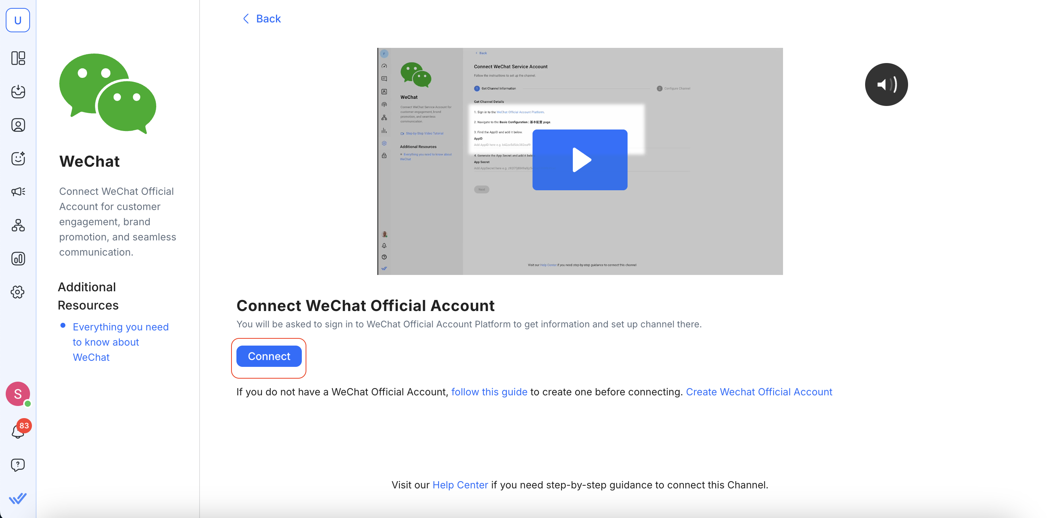
Task: Open the Reports chart icon
Action: (x=18, y=259)
